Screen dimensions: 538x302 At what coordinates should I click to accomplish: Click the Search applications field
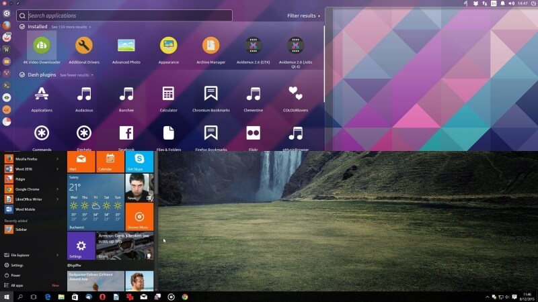pos(124,15)
